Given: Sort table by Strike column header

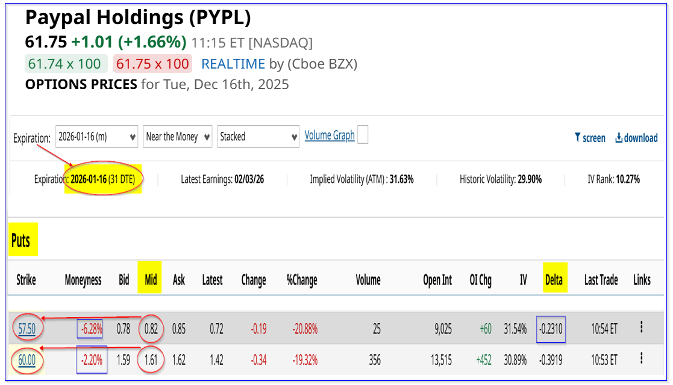Looking at the screenshot, I should tap(26, 280).
